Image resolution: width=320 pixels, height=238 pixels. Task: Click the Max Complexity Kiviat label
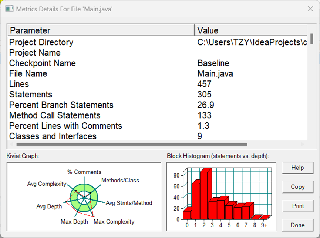point(114,222)
